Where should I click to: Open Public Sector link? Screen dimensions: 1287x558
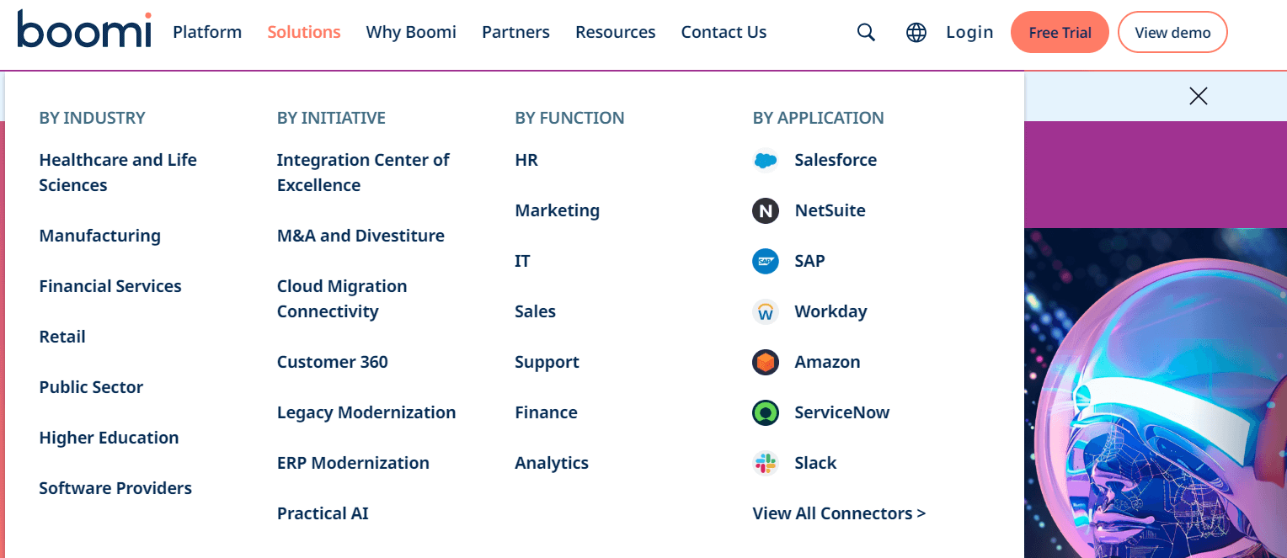click(91, 387)
